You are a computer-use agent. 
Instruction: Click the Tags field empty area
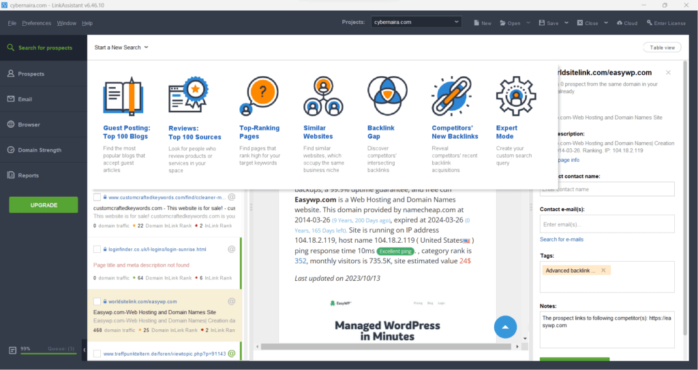607,284
